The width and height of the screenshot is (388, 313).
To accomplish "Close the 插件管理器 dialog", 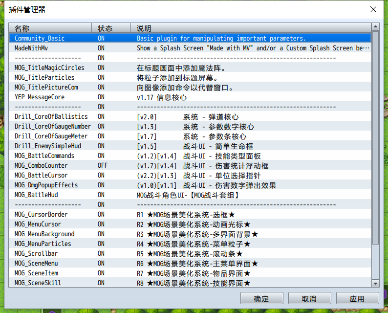I will click(373, 9).
